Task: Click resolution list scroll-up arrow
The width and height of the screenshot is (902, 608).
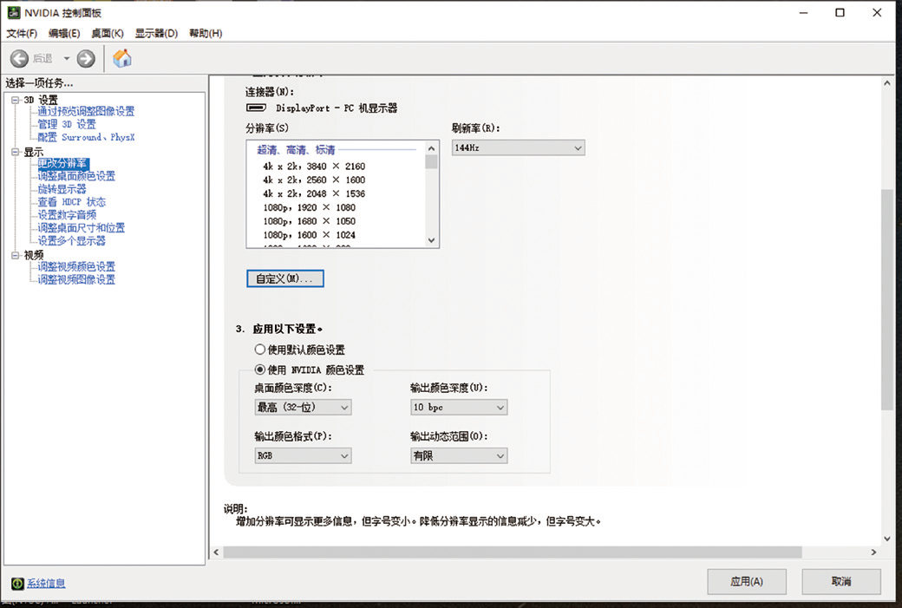Action: (x=431, y=148)
